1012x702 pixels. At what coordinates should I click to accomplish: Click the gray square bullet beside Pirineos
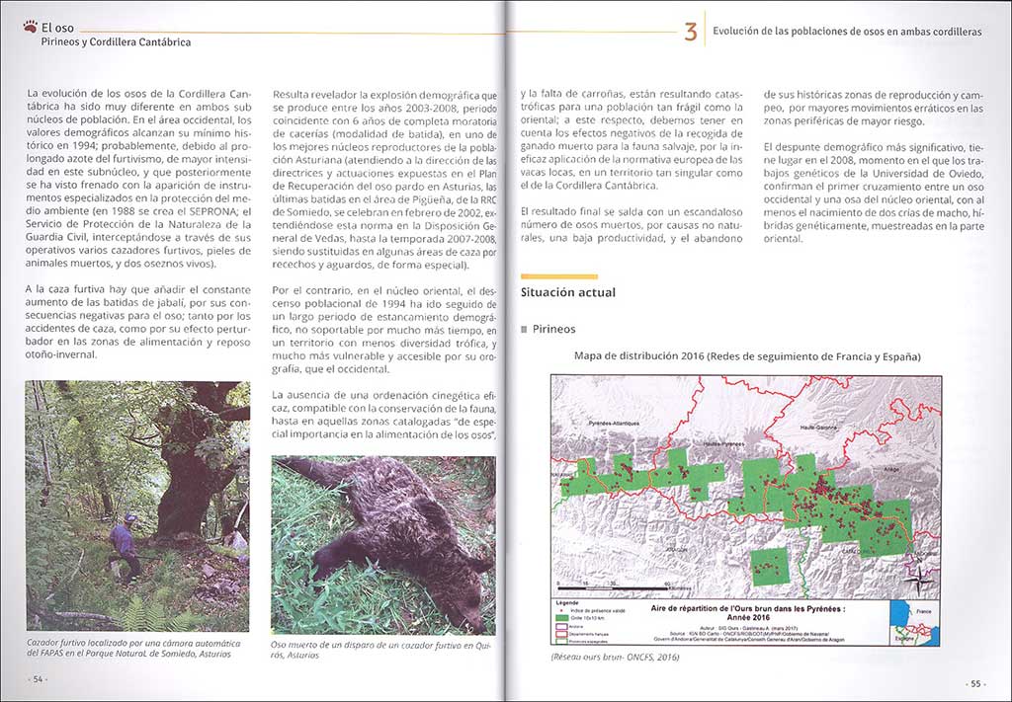pyautogui.click(x=524, y=329)
